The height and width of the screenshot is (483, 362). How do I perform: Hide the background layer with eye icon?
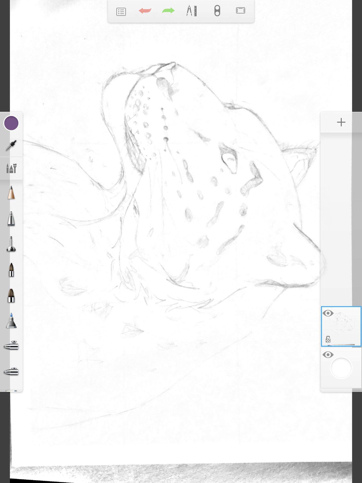tap(328, 355)
